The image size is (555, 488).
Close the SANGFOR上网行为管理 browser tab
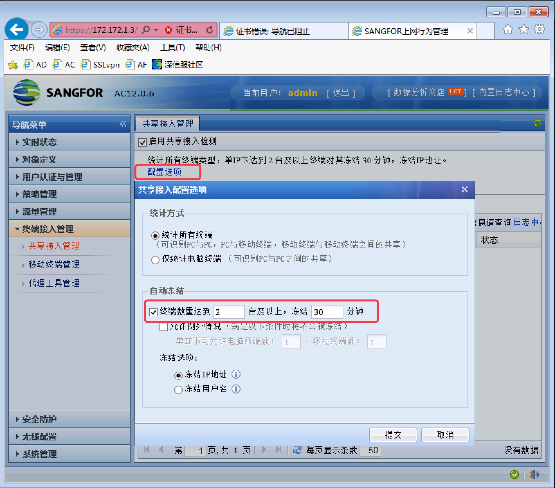click(470, 31)
